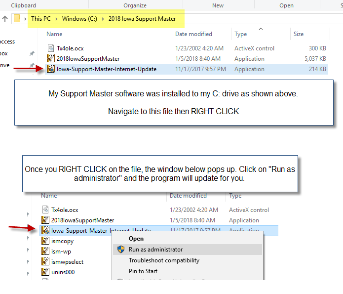The height and width of the screenshot is (294, 343).
Task: Click Tx4ole.ocx file icon in upper list
Action: 51,48
